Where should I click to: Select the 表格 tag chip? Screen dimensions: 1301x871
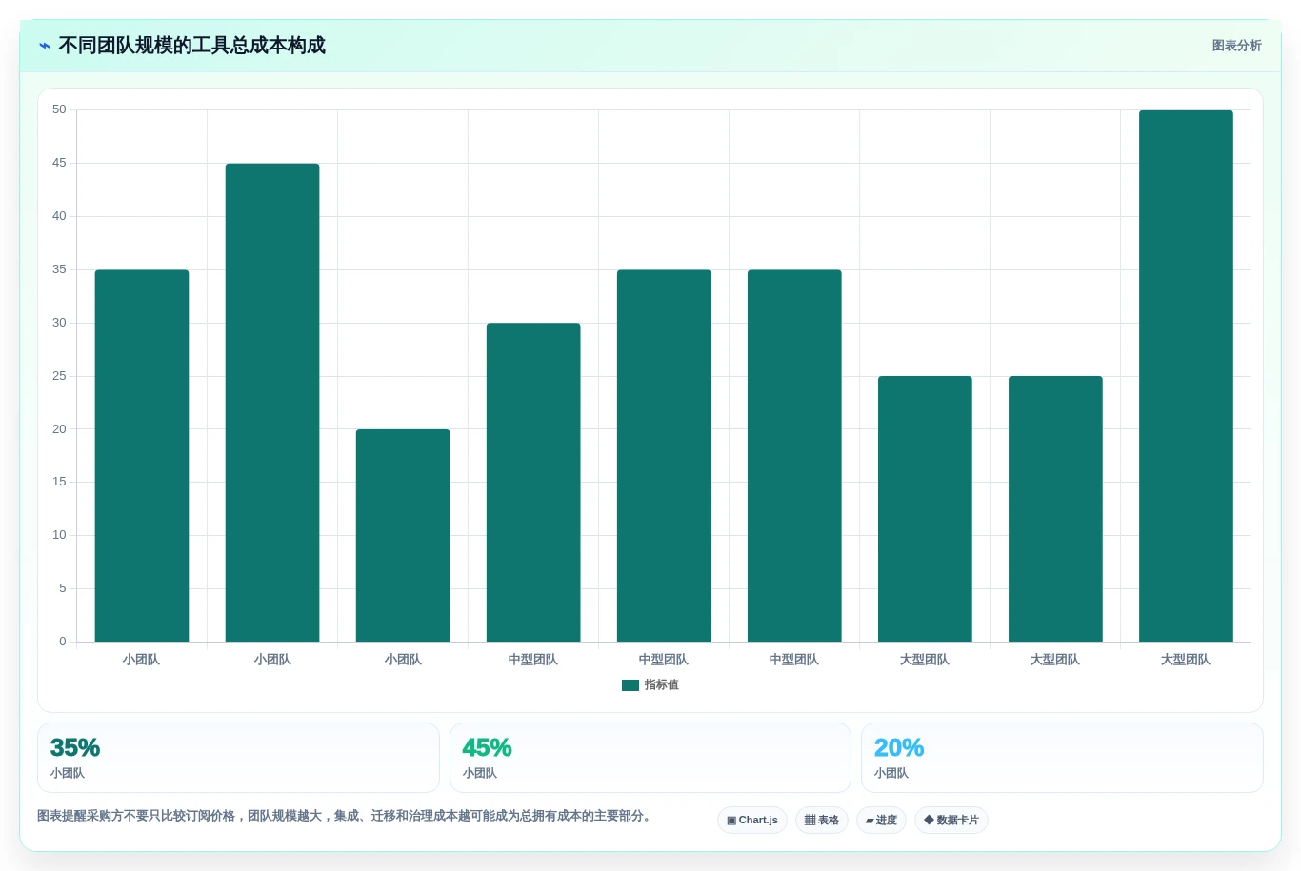click(x=822, y=820)
